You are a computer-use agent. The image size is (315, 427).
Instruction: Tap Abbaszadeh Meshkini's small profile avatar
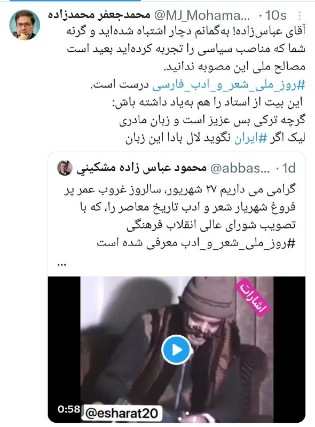(x=65, y=168)
